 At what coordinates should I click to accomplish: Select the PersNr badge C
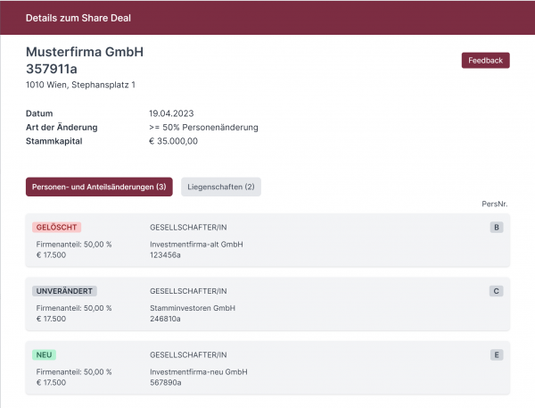[497, 291]
